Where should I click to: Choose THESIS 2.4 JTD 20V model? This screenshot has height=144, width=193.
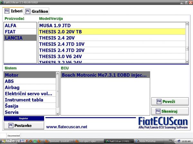[112, 50]
